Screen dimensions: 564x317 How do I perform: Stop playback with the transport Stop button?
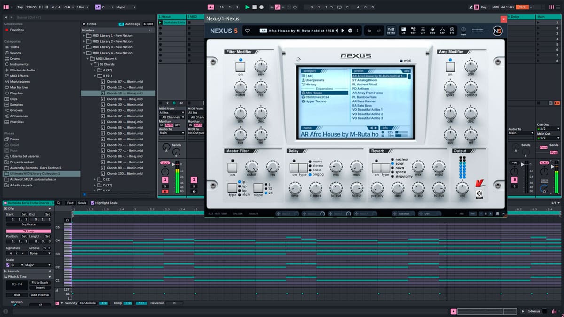click(254, 7)
